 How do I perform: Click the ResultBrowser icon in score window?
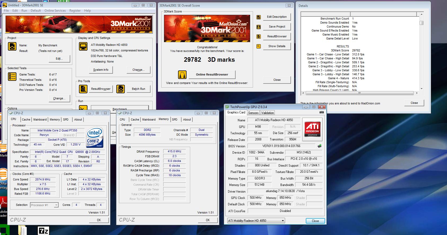(259, 37)
